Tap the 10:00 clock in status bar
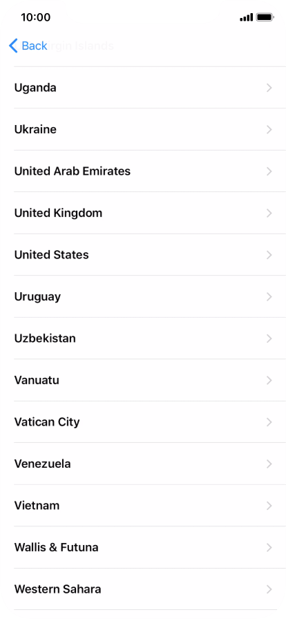Image resolution: width=286 pixels, height=619 pixels. 35,17
